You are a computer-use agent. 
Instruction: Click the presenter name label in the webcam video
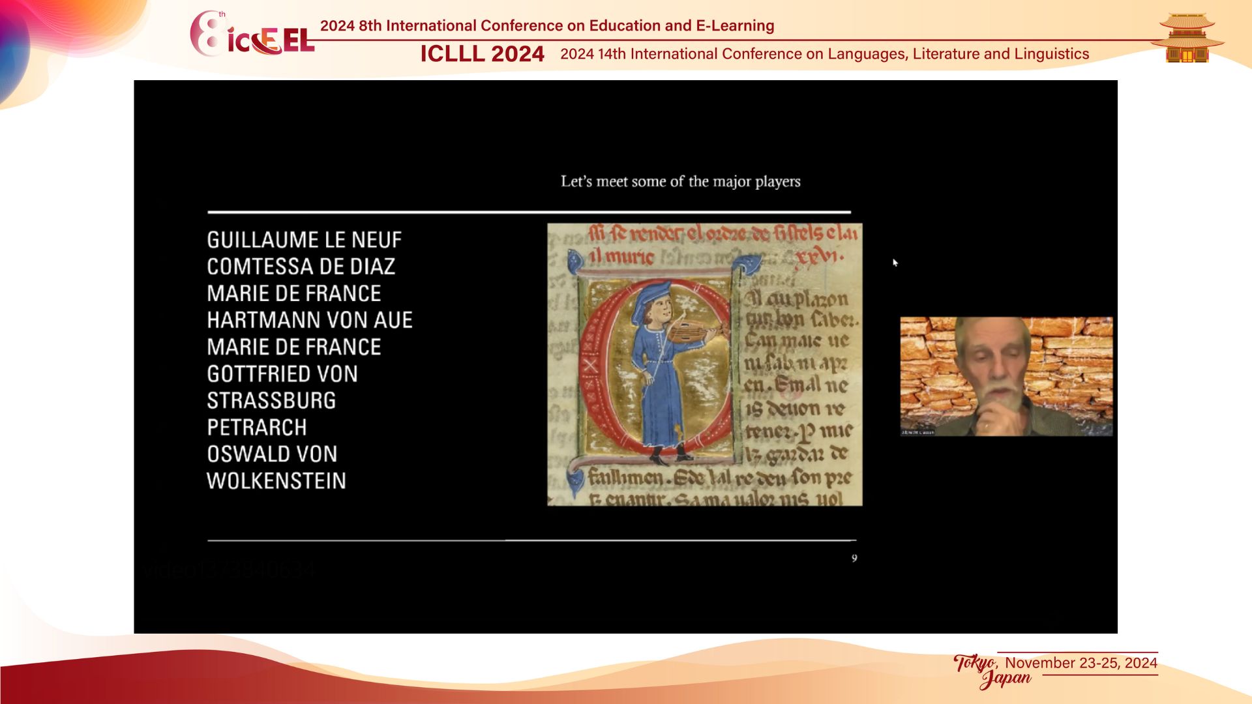(918, 432)
